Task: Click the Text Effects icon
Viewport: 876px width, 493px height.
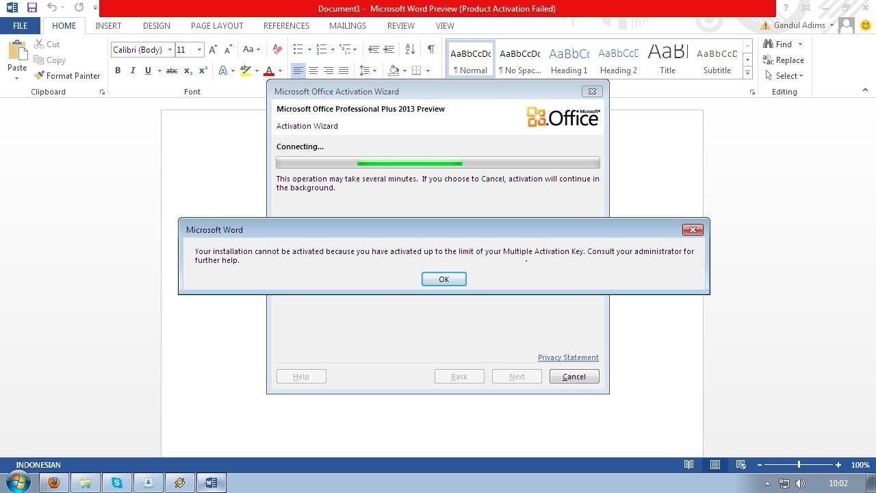Action: pos(223,71)
